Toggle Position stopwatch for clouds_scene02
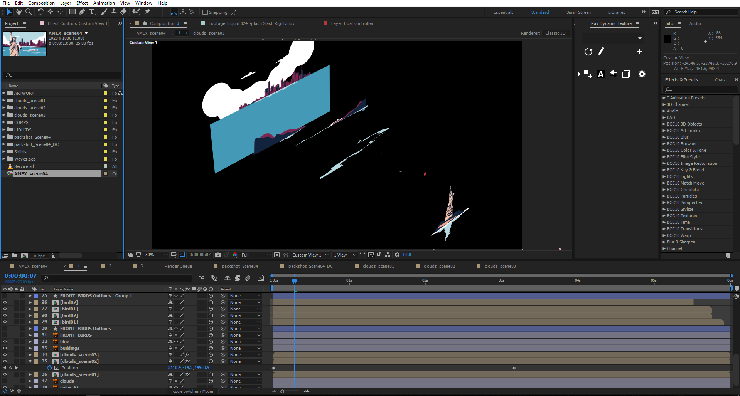The width and height of the screenshot is (740, 396). point(50,368)
